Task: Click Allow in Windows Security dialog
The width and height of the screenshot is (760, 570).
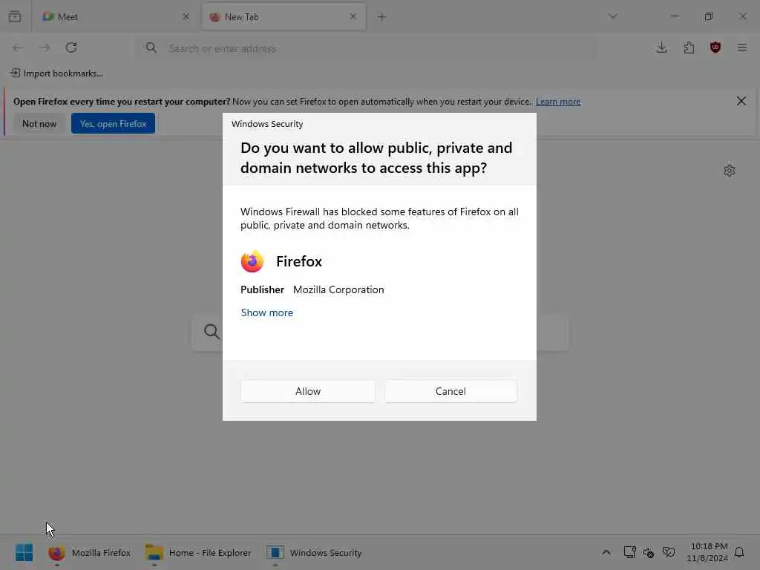Action: [308, 391]
